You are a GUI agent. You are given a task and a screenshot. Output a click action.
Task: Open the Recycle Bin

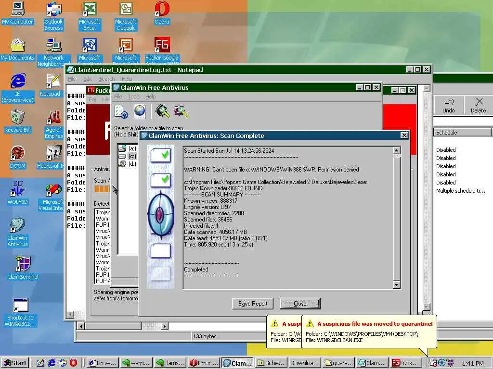pyautogui.click(x=17, y=122)
